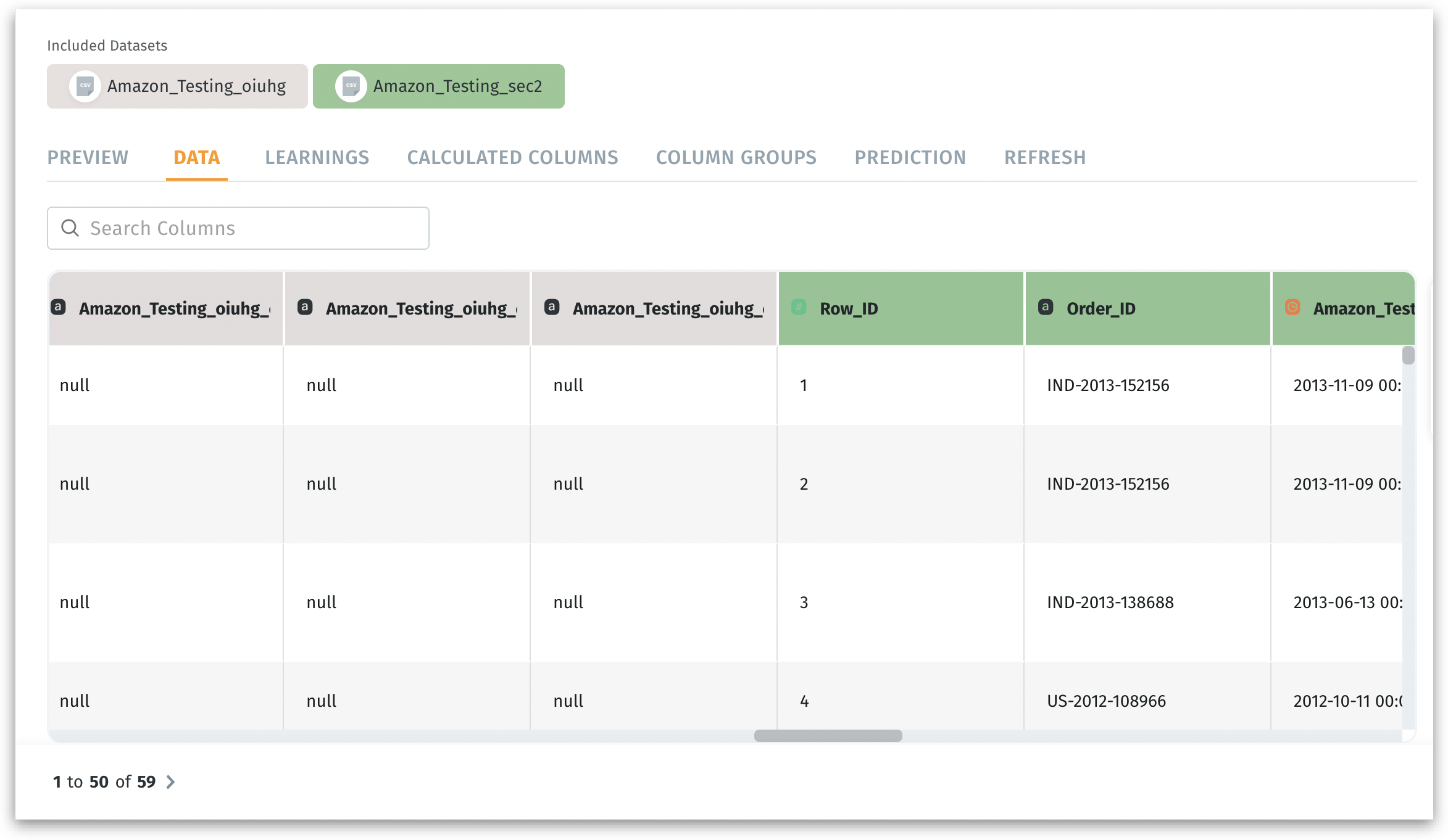Click text type icon on third column header
Image resolution: width=1448 pixels, height=840 pixels.
(x=552, y=307)
